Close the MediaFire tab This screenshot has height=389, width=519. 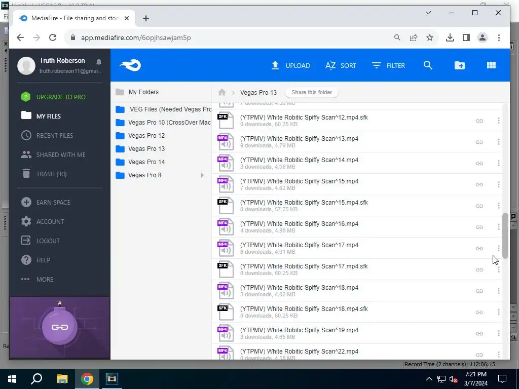coord(126,18)
